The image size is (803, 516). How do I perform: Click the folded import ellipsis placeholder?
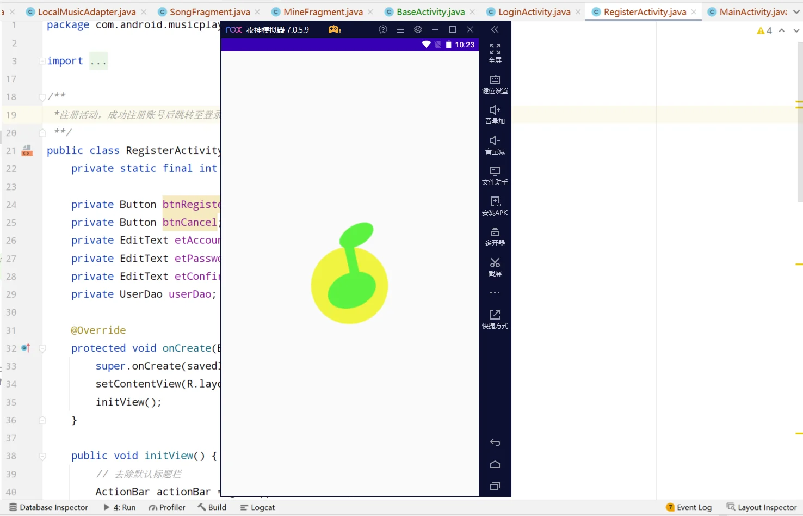[x=98, y=61]
